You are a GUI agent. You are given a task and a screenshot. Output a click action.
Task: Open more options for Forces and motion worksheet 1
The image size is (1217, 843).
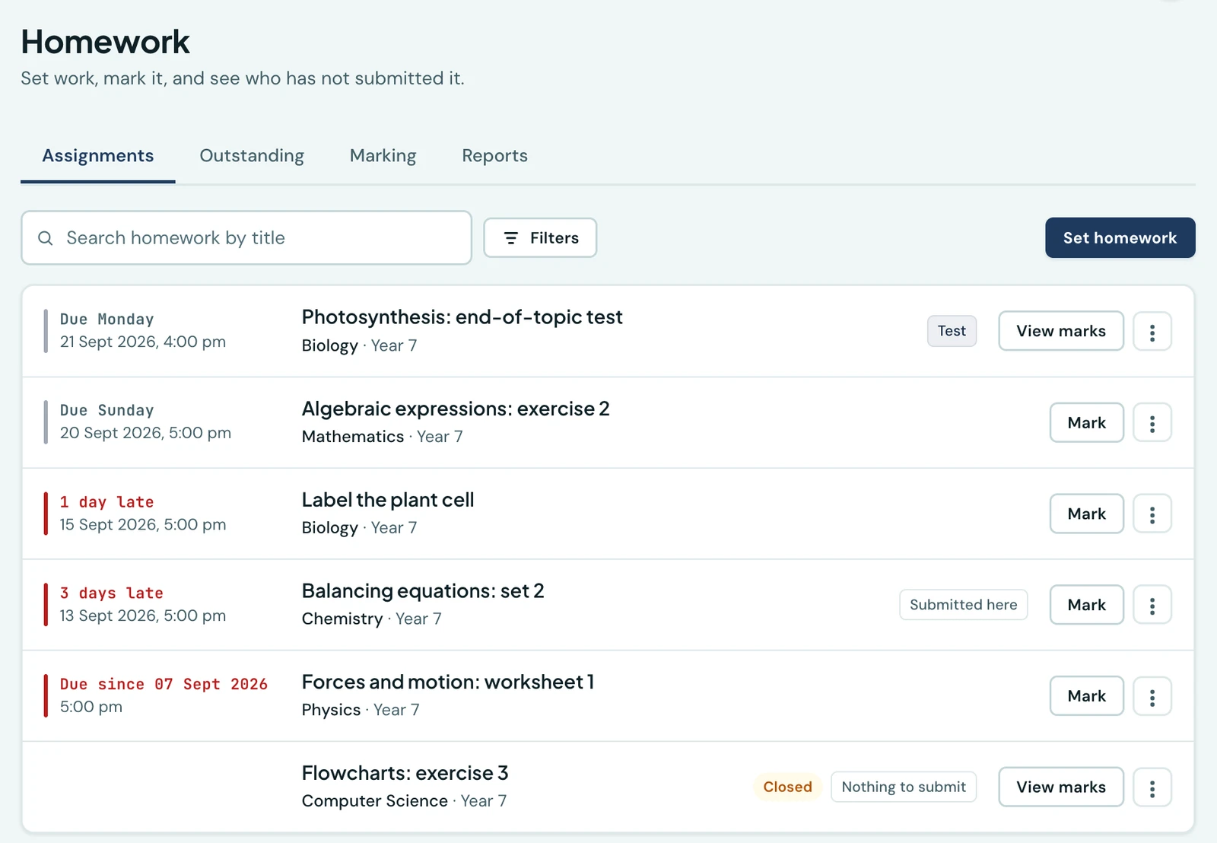click(x=1152, y=697)
